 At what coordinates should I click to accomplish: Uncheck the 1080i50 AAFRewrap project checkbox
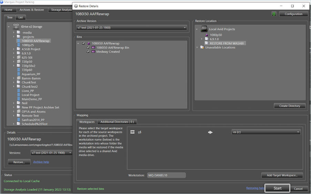[x=83, y=43]
